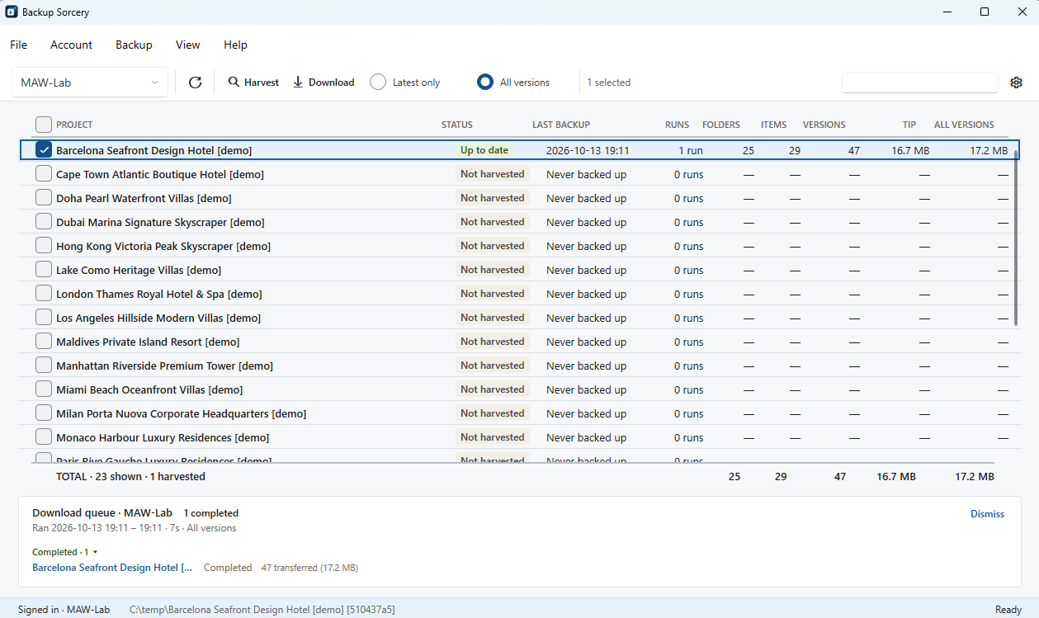1039x618 pixels.
Task: Check Dubai Marina Signature Skyscraper checkbox
Action: 44,222
